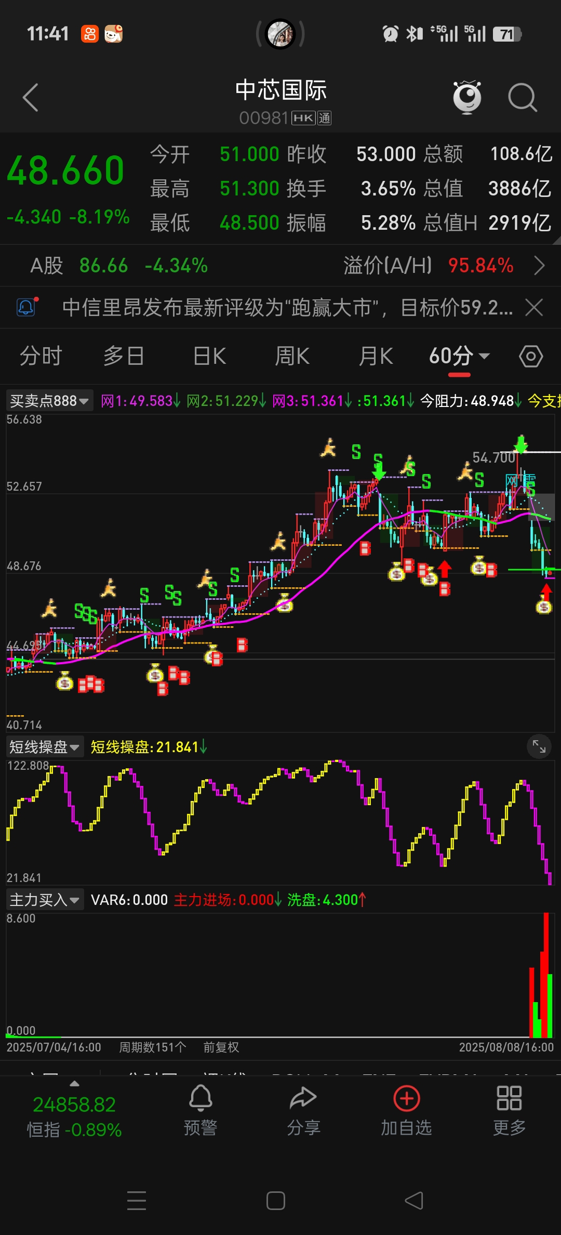The image size is (561, 1235).
Task: Switch to 多日 multi-day tab
Action: click(x=124, y=357)
